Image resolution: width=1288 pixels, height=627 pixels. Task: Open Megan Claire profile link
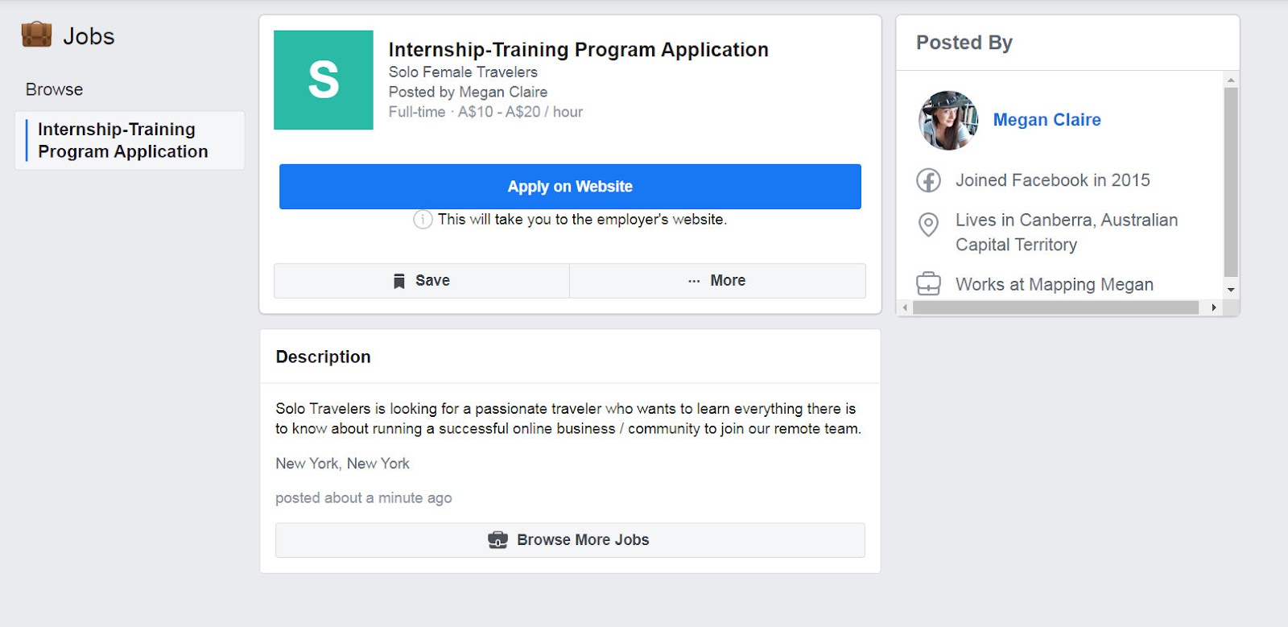tap(1046, 120)
